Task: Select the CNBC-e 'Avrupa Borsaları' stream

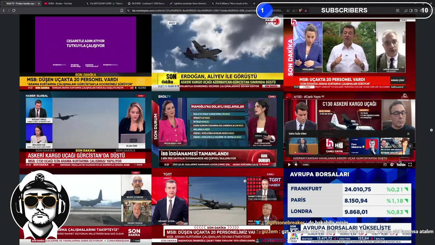Action: 349,206
